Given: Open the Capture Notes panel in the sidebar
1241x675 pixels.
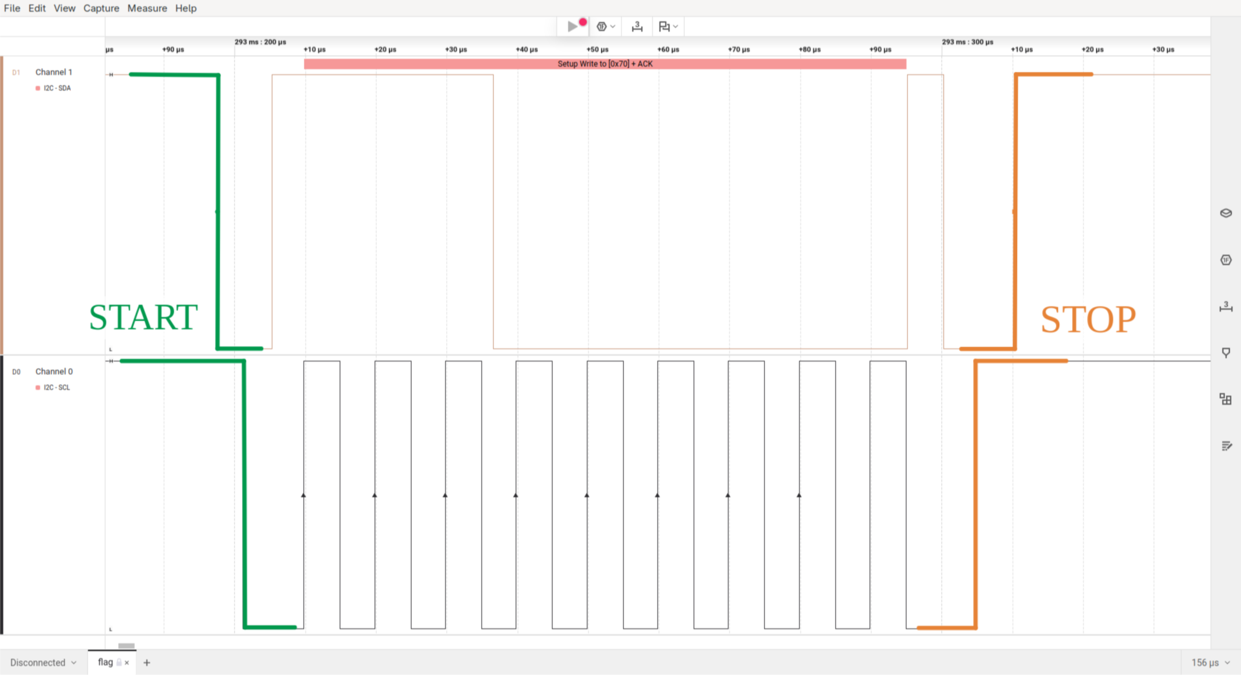Looking at the screenshot, I should [x=1227, y=445].
